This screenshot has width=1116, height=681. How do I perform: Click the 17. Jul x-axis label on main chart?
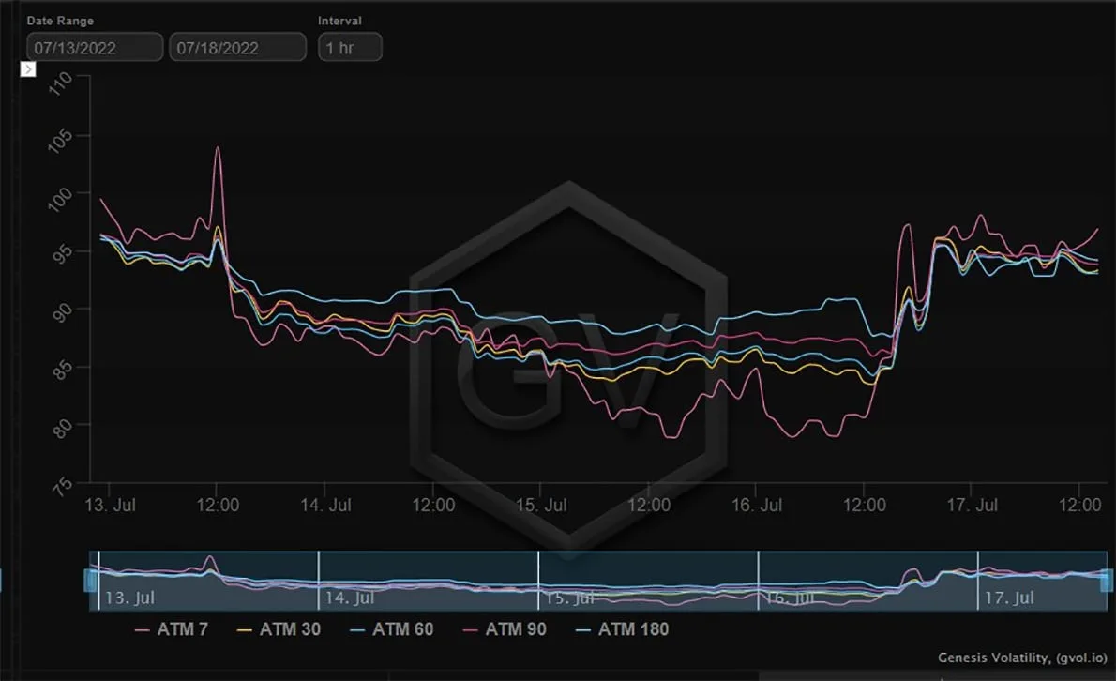973,506
